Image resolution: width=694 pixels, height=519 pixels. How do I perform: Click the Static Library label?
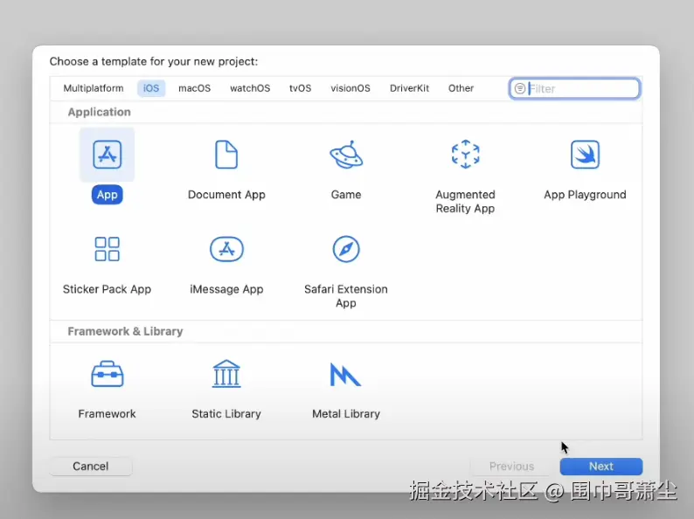click(x=226, y=413)
